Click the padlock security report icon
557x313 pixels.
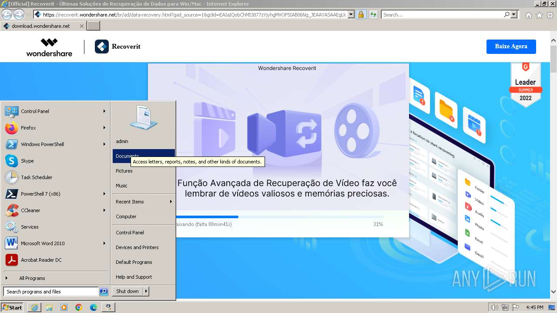tap(361, 14)
